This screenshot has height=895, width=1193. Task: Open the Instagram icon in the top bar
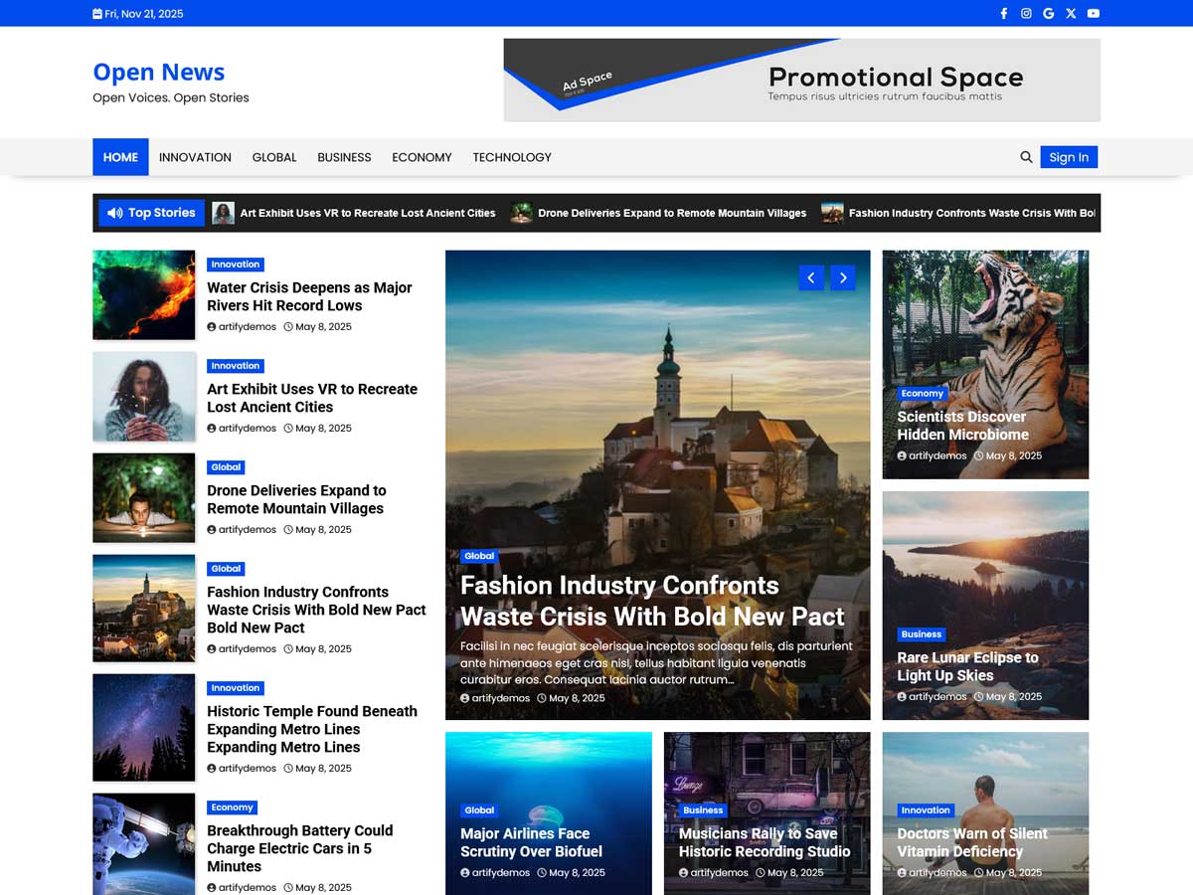pyautogui.click(x=1026, y=13)
